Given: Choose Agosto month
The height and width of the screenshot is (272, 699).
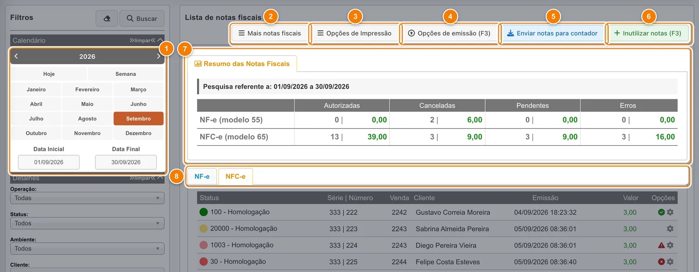Looking at the screenshot, I should 87,119.
